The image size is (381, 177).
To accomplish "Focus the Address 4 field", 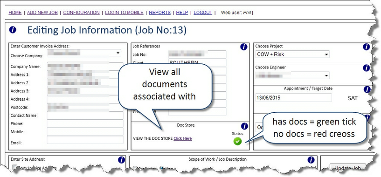I will click(x=85, y=99).
